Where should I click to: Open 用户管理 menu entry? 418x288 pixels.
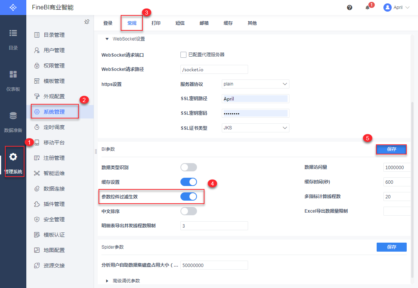[x=60, y=50]
